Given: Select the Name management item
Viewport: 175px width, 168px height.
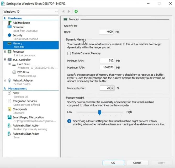Looking at the screenshot, I should click(16, 93).
